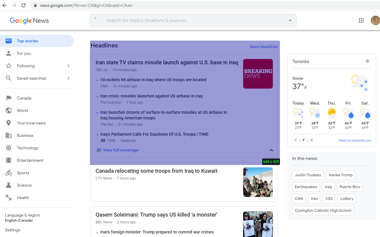The image size is (380, 237).
Task: Open Settings in the sidebar
Action: (13, 230)
